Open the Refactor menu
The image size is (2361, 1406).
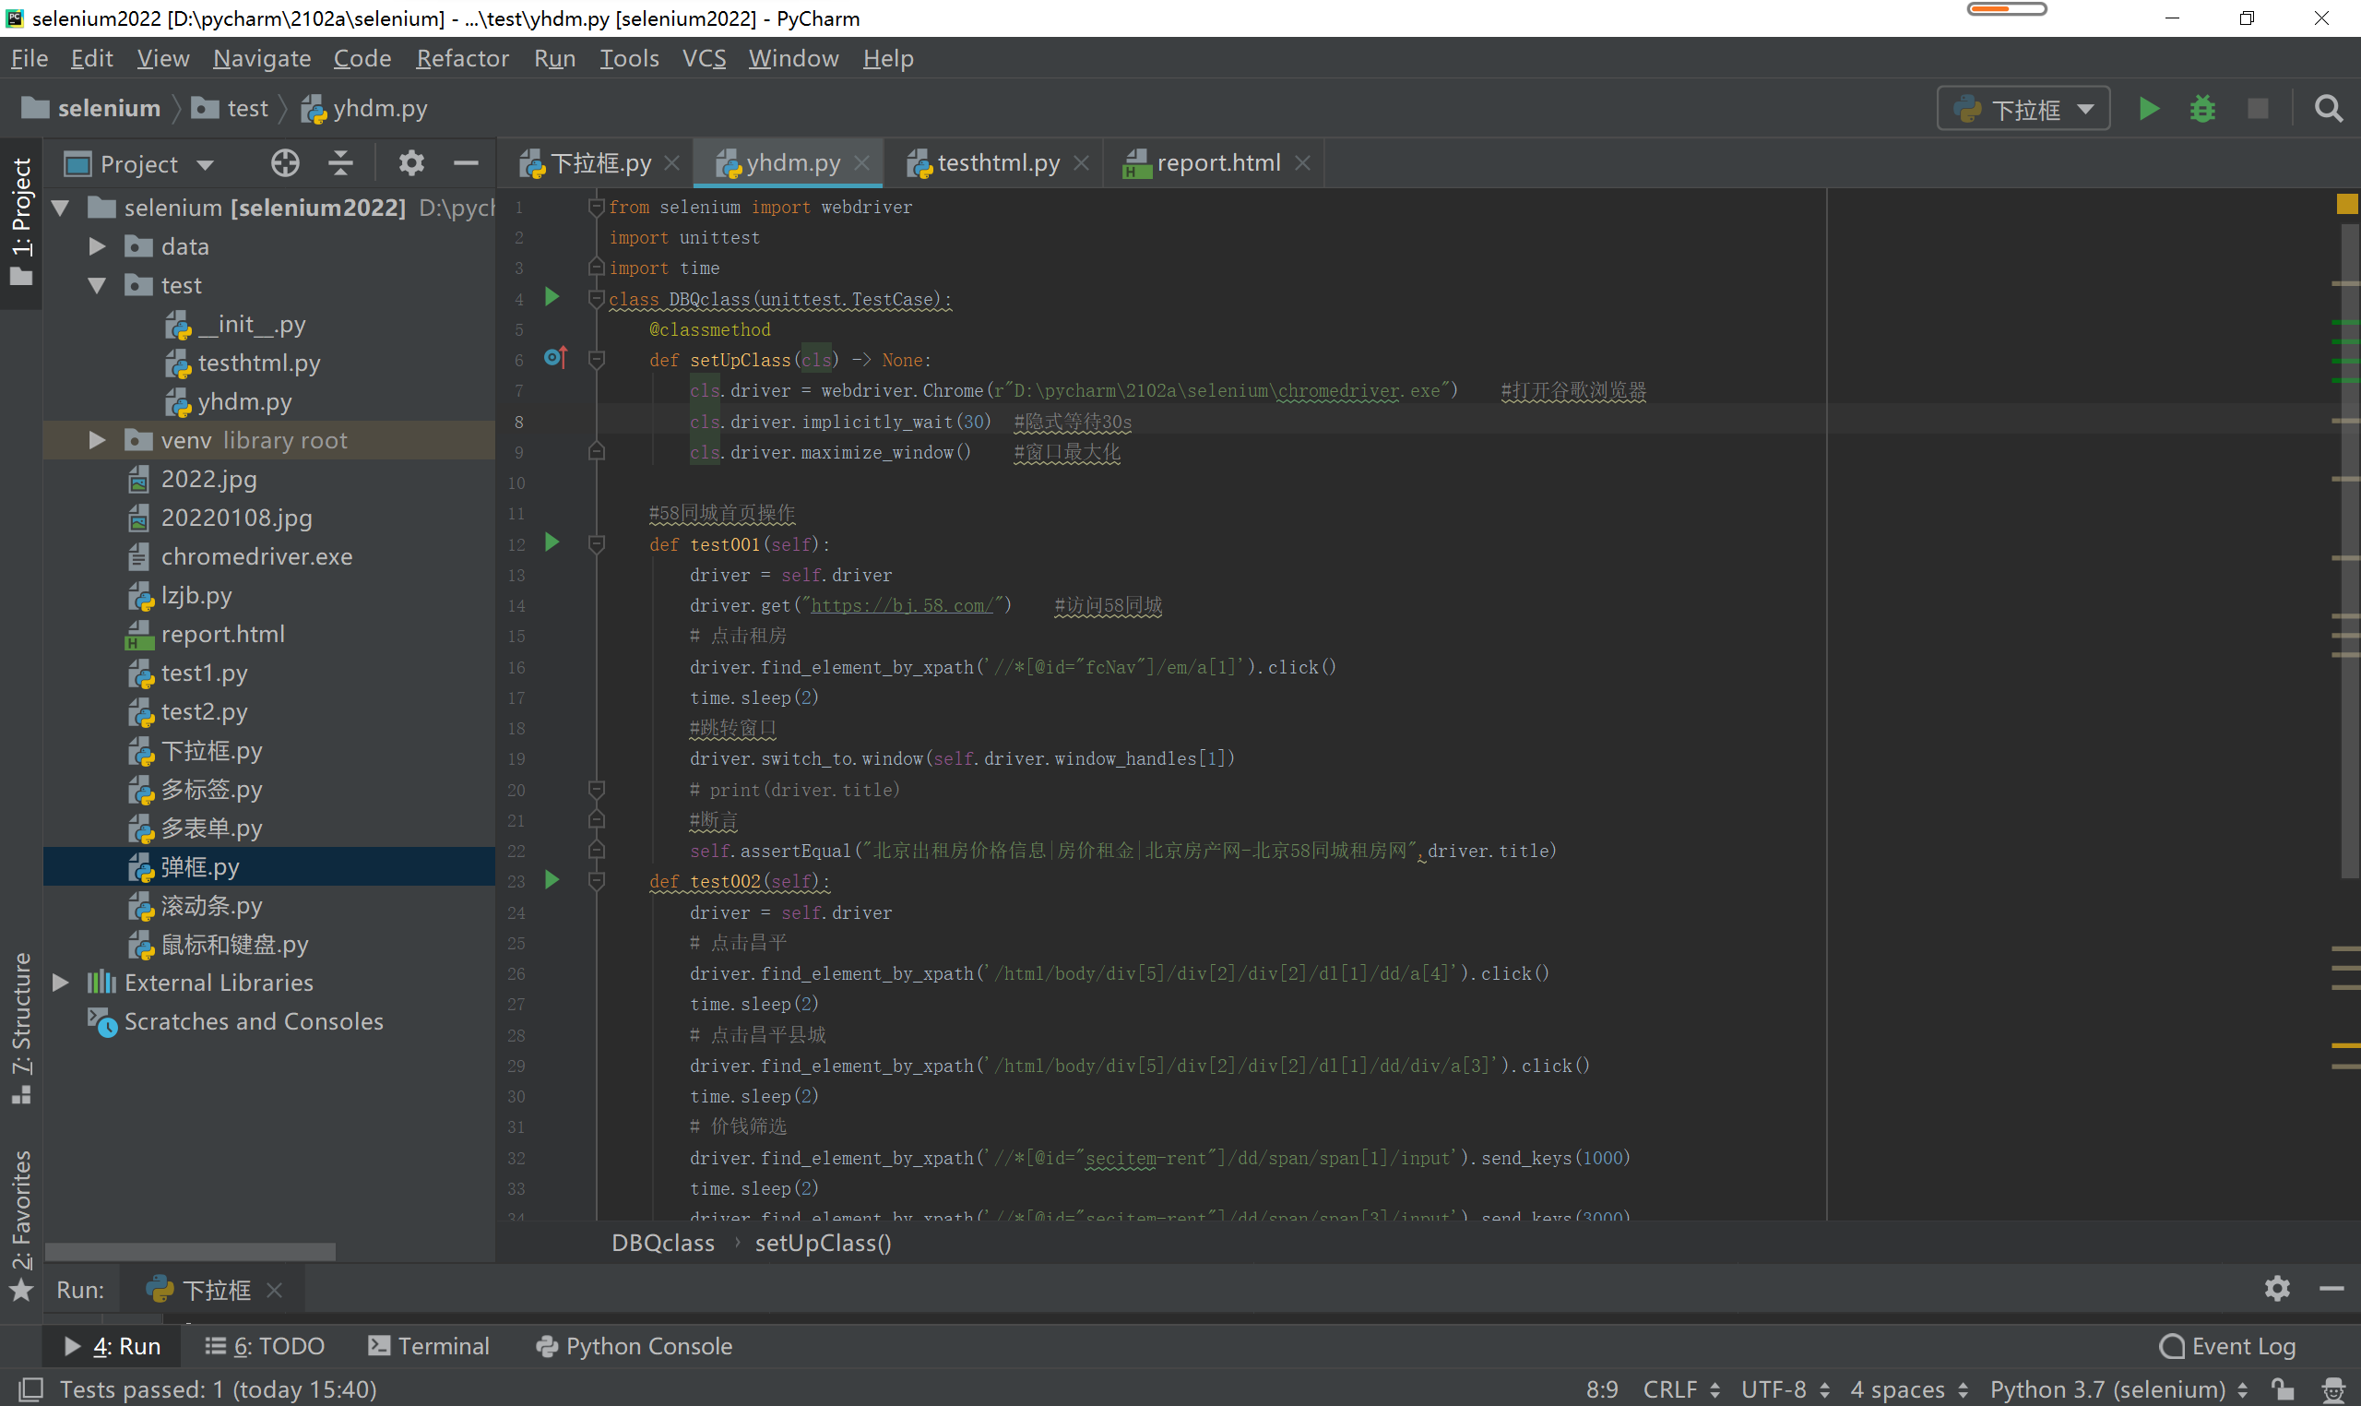click(x=462, y=59)
